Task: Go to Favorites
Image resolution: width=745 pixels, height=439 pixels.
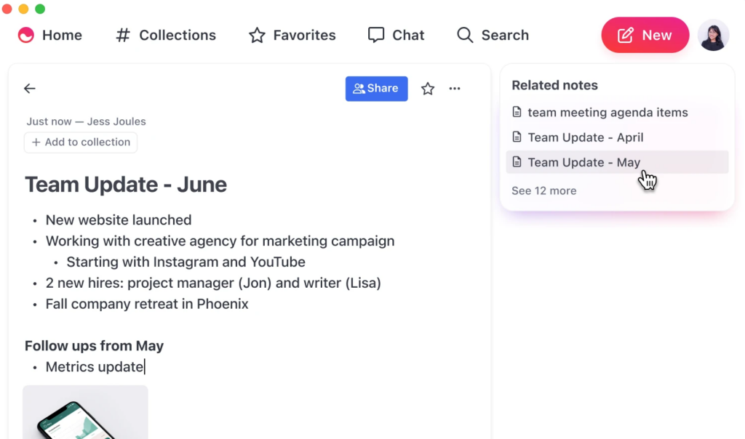Action: click(x=292, y=35)
